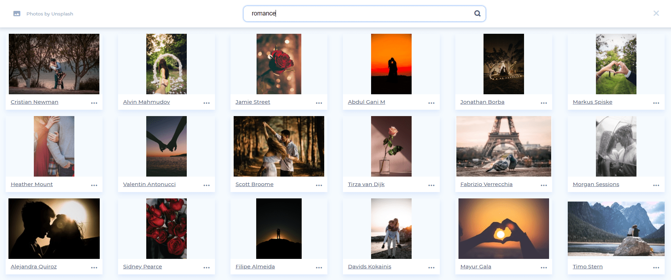This screenshot has width=671, height=280.
Task: Open Filipe Almeida author link
Action: coord(255,267)
